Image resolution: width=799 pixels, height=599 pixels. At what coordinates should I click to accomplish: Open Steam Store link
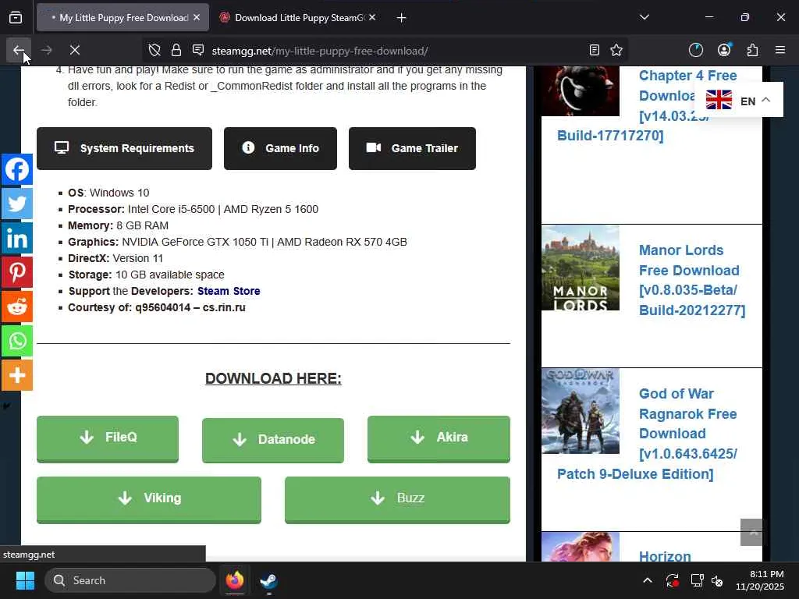[229, 291]
